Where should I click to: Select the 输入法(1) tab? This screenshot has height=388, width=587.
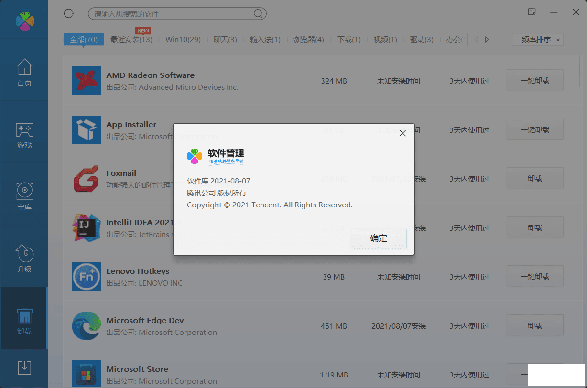coord(265,39)
